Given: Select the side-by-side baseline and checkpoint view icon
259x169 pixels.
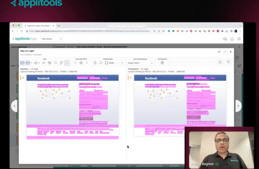Looking at the screenshot, I should pos(25,63).
